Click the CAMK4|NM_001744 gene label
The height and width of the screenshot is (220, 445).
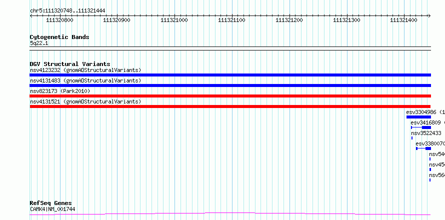[x=52, y=209]
